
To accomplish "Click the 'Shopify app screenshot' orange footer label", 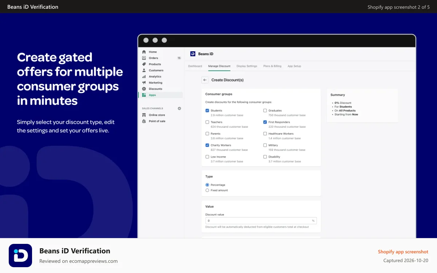I will pos(403,252).
